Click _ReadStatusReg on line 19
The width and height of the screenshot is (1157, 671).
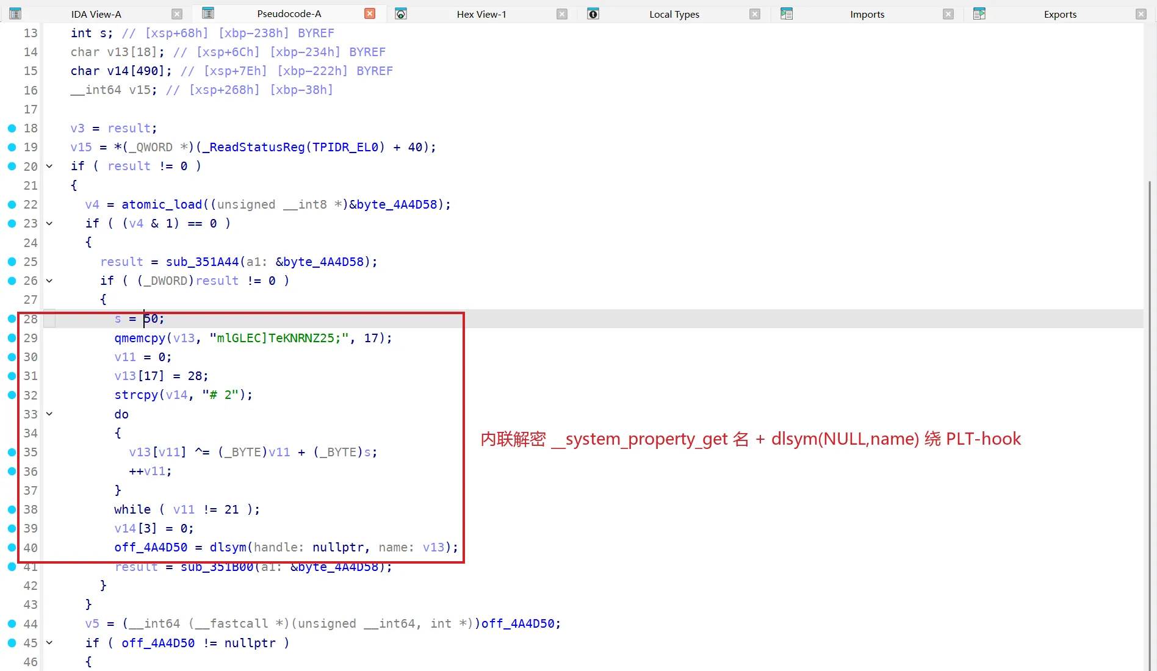[254, 147]
